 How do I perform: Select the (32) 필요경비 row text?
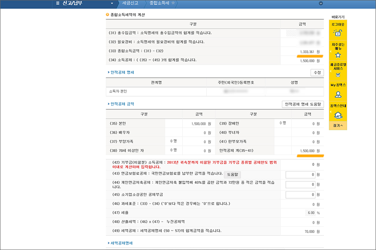(x=157, y=42)
